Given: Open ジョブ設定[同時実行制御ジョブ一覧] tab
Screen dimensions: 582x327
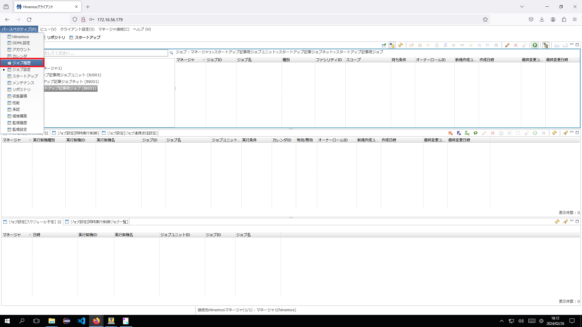Looking at the screenshot, I should click(96, 222).
